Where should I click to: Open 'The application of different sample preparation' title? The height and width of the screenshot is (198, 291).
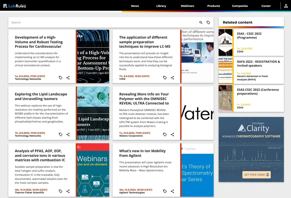coord(145,42)
